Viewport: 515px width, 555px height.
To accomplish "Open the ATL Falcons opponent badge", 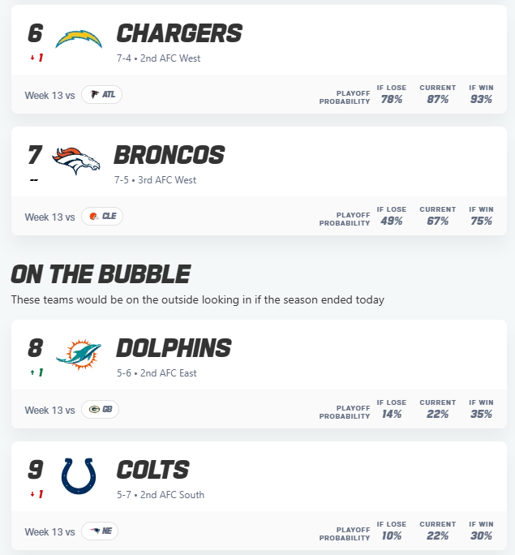I will pyautogui.click(x=101, y=95).
